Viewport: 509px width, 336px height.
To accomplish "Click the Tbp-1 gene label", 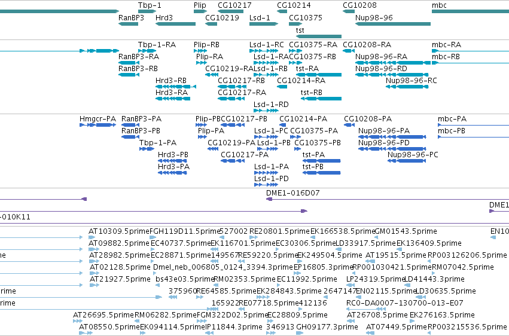I will pyautogui.click(x=150, y=5).
